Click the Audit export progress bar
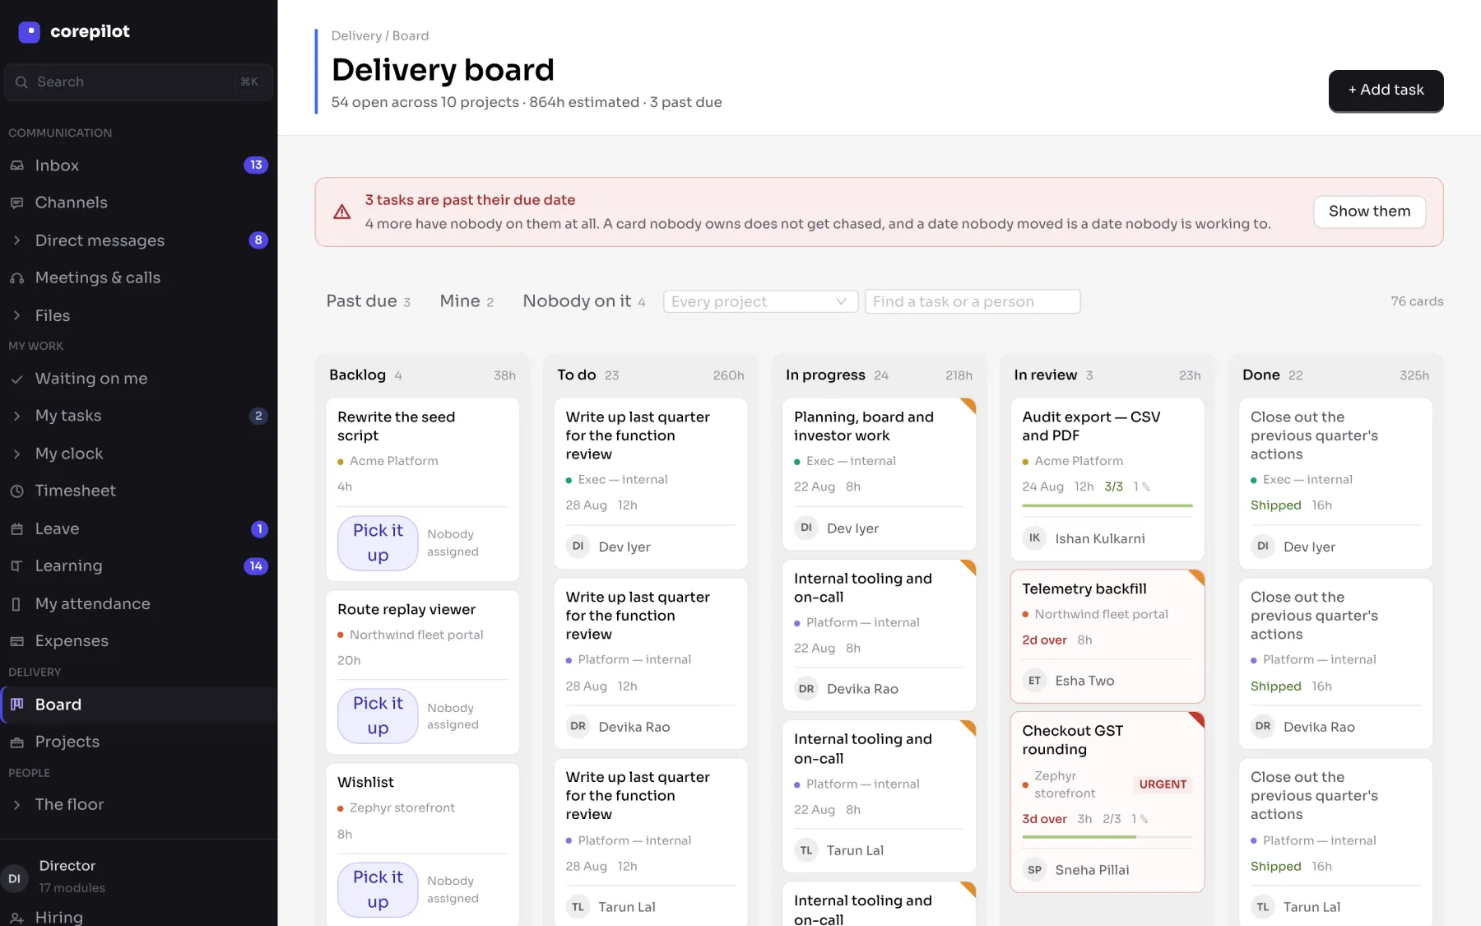The image size is (1481, 926). [1107, 505]
